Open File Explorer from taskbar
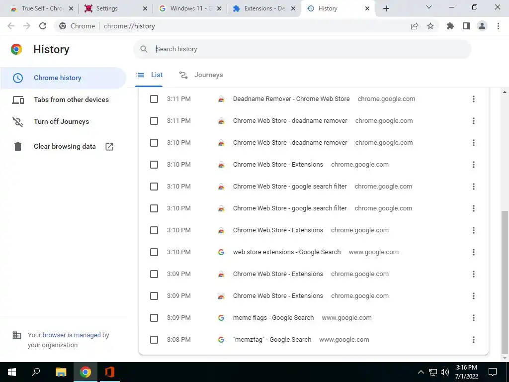Image resolution: width=509 pixels, height=382 pixels. click(x=61, y=372)
